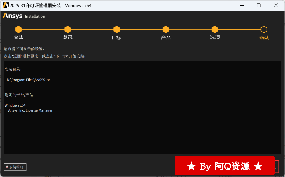Open the 安装帮助 help button
This screenshot has width=285, height=177.
point(15,167)
